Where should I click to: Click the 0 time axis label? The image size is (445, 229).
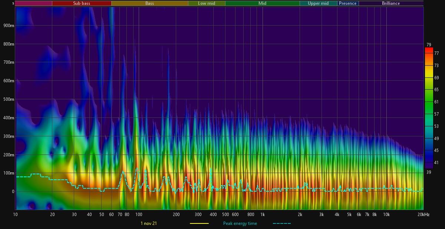click(x=13, y=192)
